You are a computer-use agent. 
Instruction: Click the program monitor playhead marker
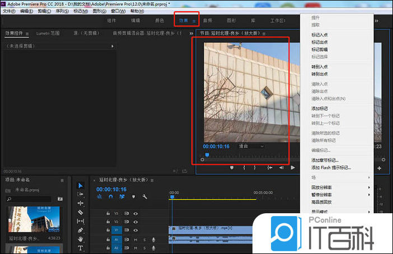pyautogui.click(x=207, y=155)
